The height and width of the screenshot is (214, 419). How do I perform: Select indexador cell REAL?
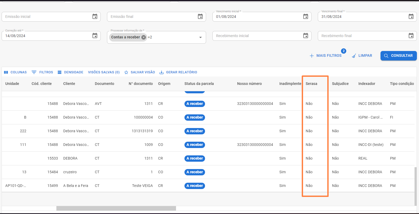(363, 158)
